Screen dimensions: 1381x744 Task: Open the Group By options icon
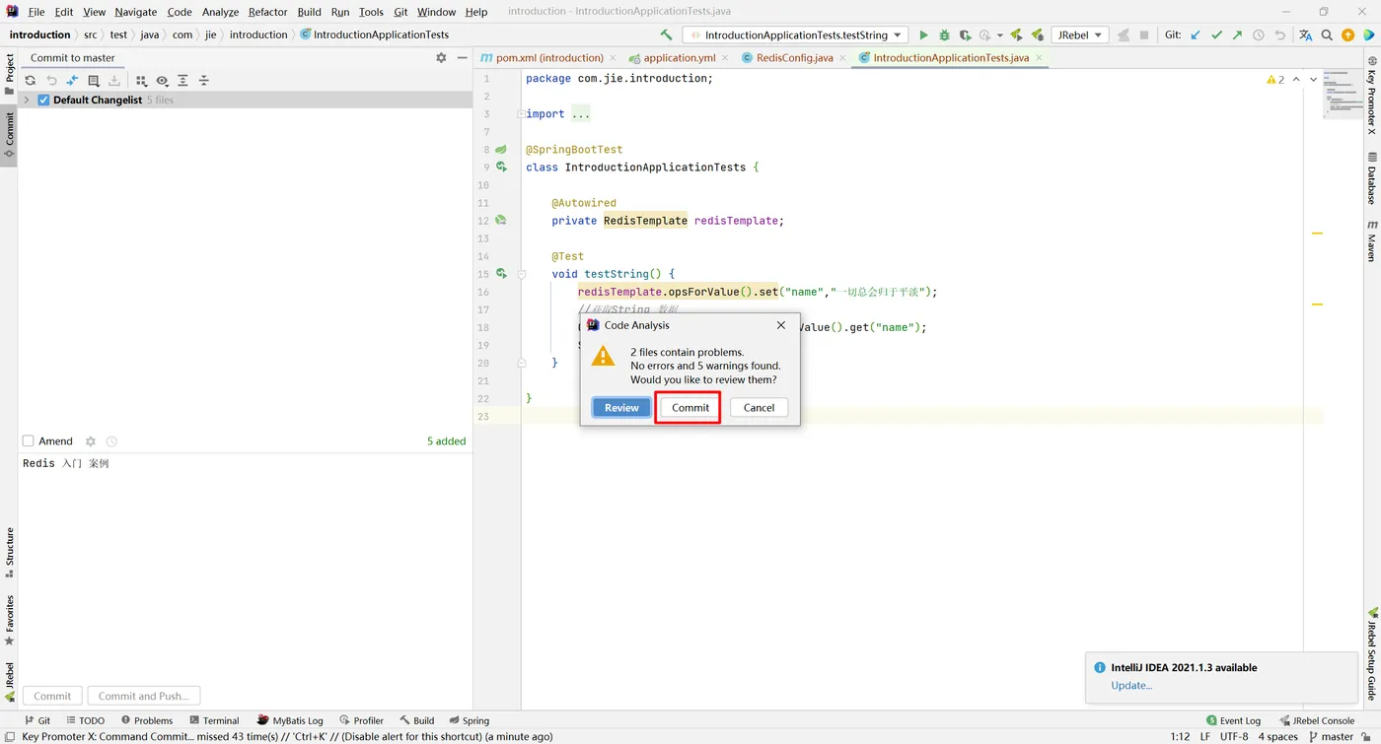tap(141, 81)
